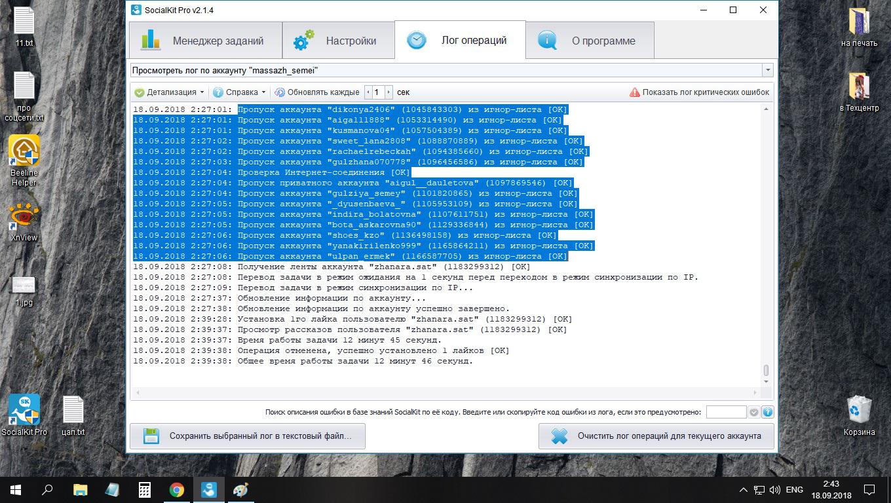
Task: Click the Обновление информации успешно завершено line
Action: (322, 308)
